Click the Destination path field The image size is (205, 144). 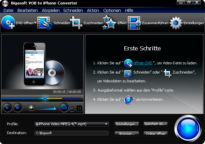[x=71, y=133]
